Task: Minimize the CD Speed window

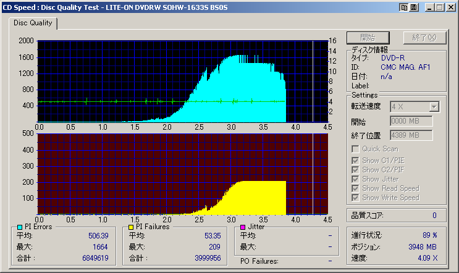Action: (x=429, y=7)
